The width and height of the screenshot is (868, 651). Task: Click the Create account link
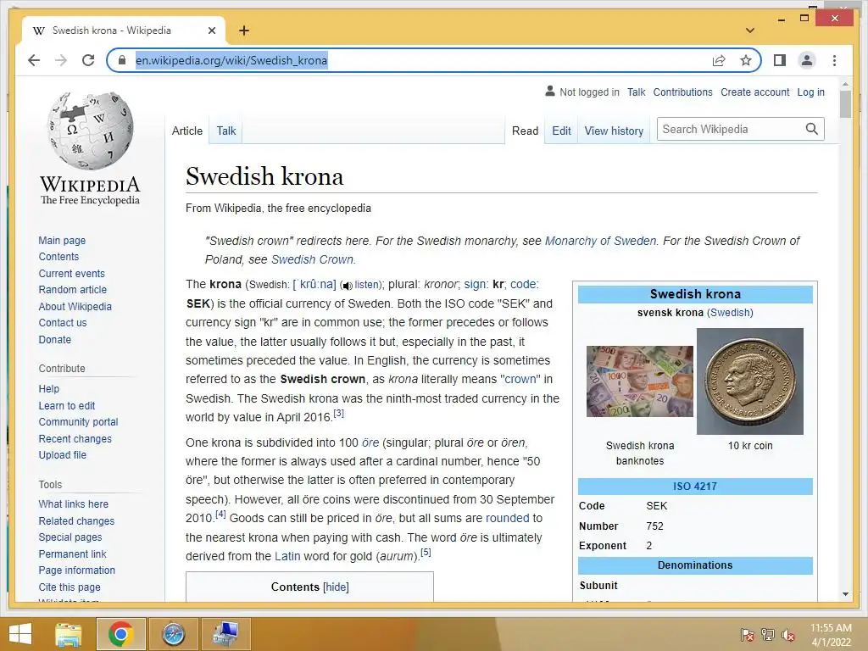754,92
